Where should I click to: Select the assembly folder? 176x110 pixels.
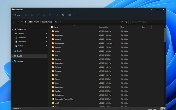click(58, 47)
